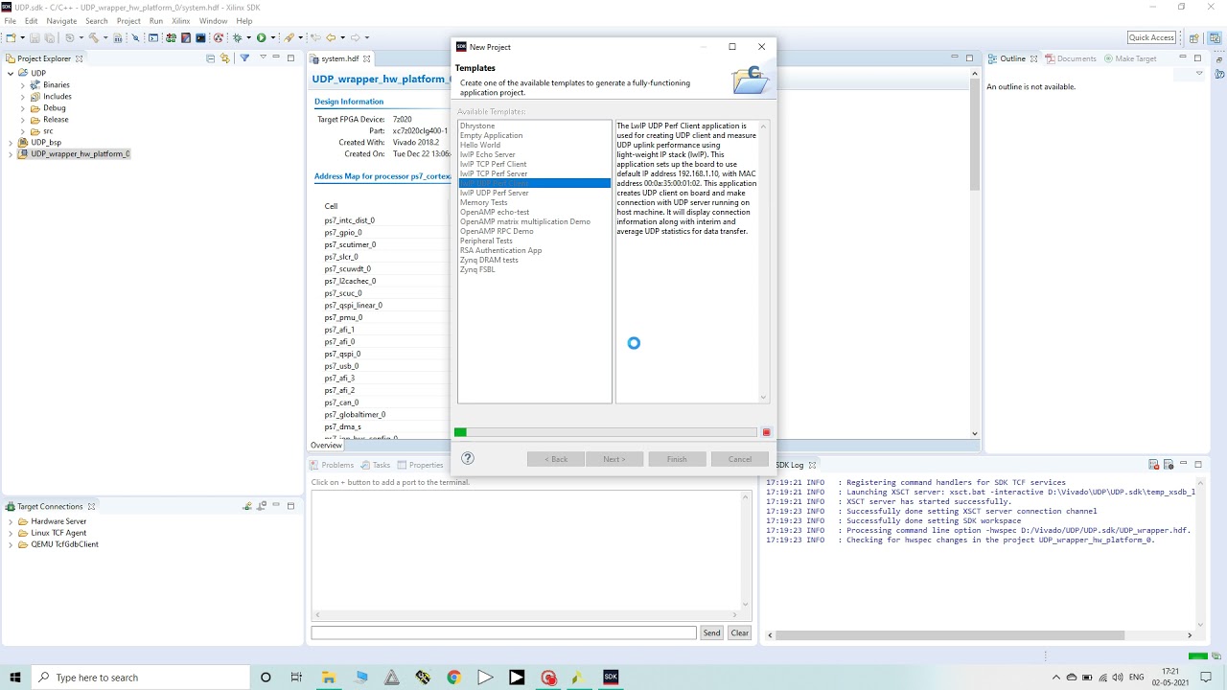
Task: Click the Back button in dialog
Action: tap(556, 459)
